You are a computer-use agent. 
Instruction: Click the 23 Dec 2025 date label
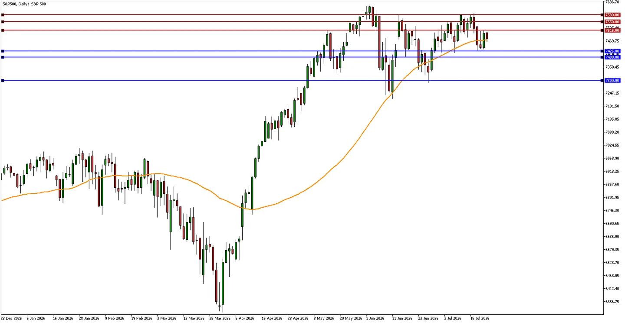pyautogui.click(x=10, y=318)
